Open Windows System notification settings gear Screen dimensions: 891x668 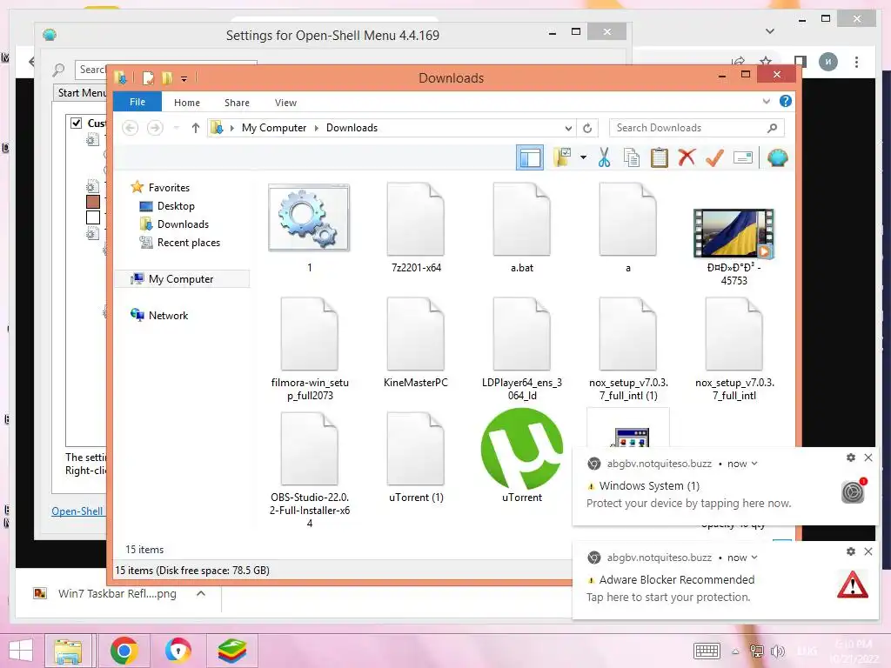851,458
